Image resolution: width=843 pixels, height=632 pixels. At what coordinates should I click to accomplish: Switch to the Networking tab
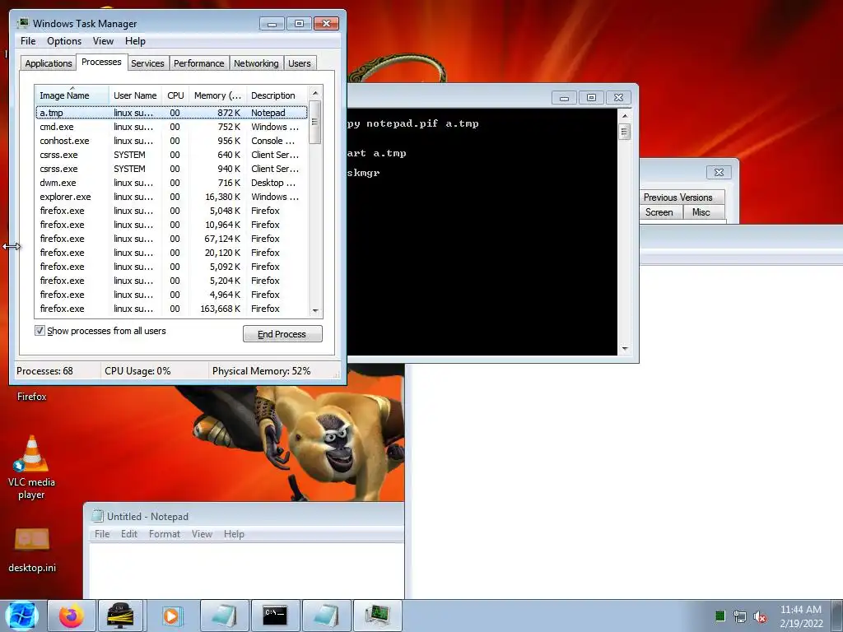(256, 63)
